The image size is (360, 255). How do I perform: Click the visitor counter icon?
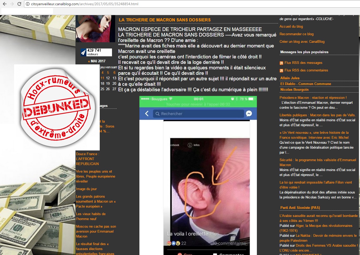(84, 52)
